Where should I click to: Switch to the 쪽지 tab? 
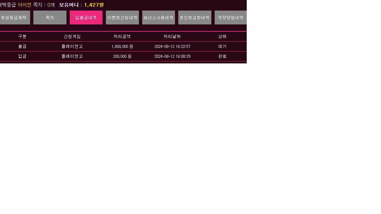tap(50, 18)
